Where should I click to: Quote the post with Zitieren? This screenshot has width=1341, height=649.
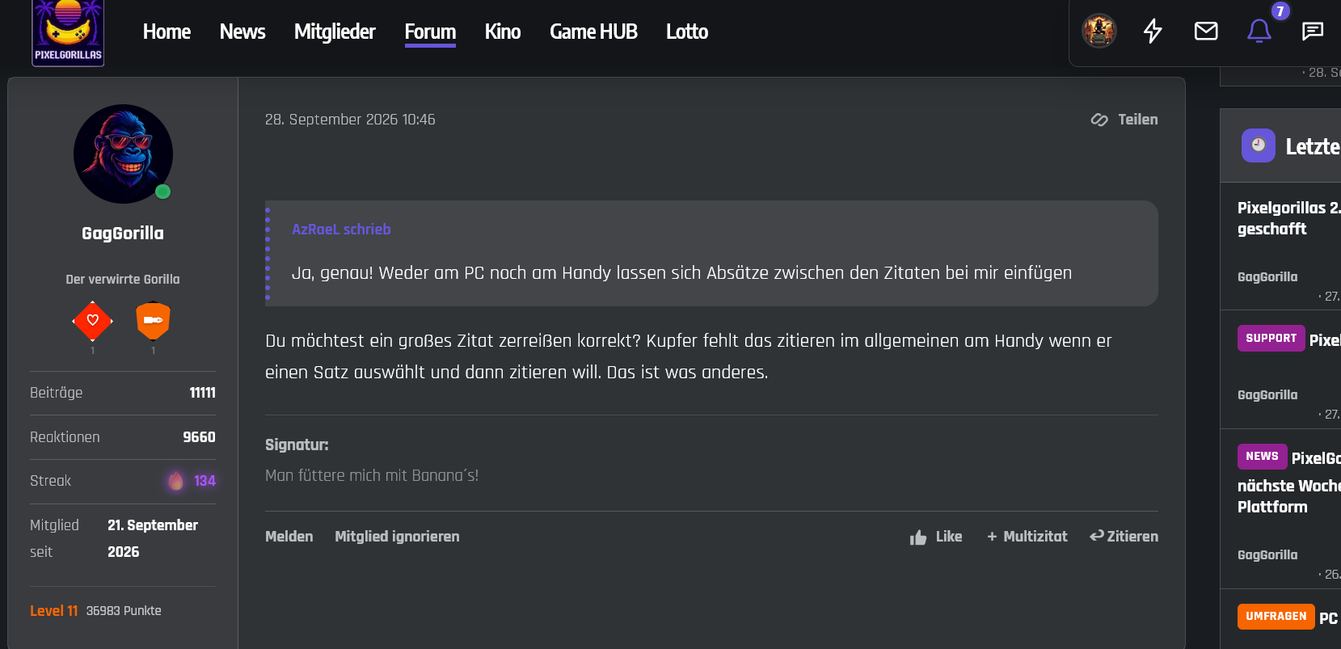[1124, 537]
